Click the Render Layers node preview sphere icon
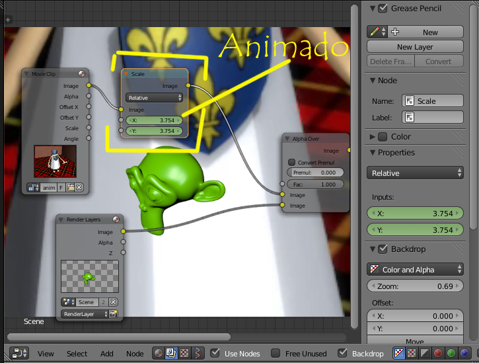 (x=116, y=219)
